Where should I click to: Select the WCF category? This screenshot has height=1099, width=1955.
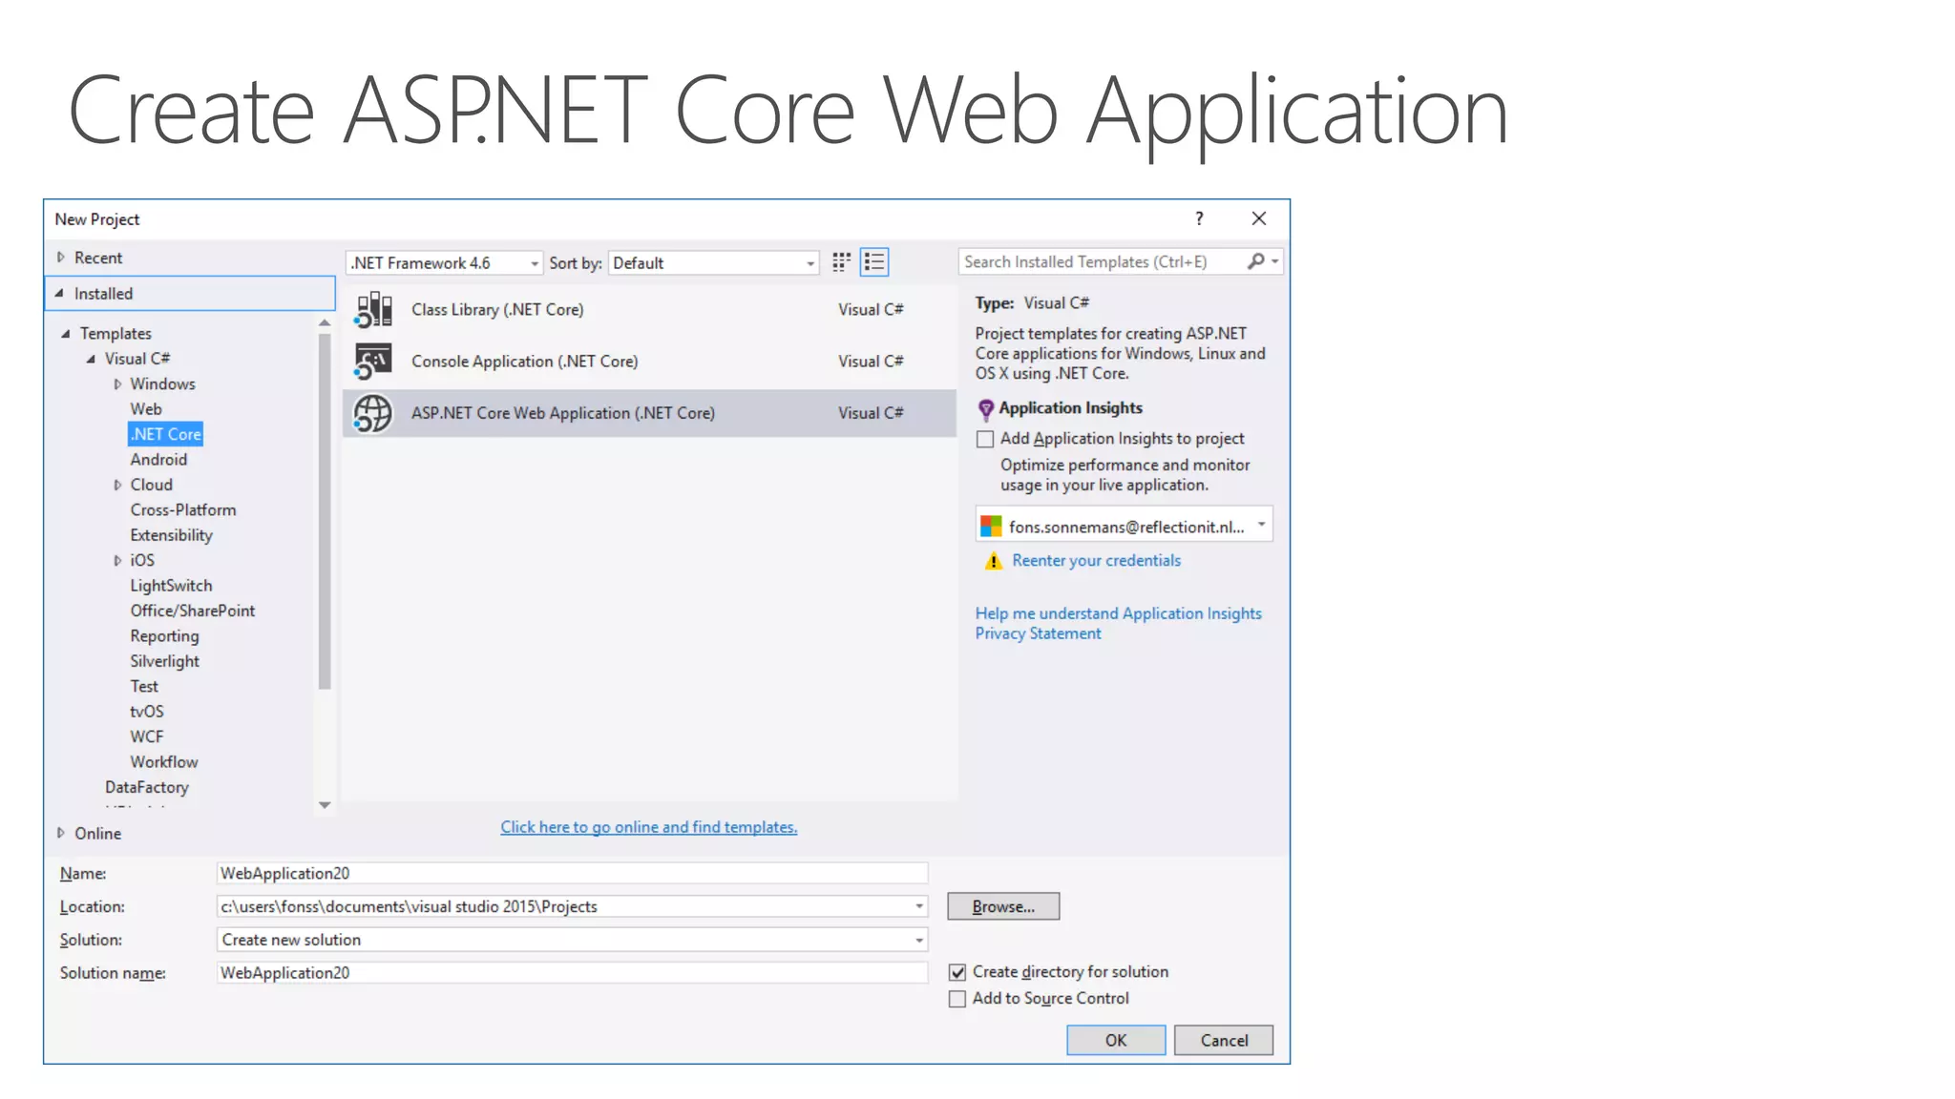(147, 736)
